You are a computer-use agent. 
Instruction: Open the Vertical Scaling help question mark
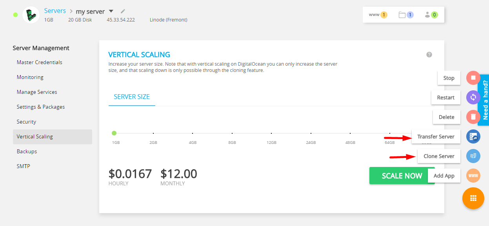[429, 55]
